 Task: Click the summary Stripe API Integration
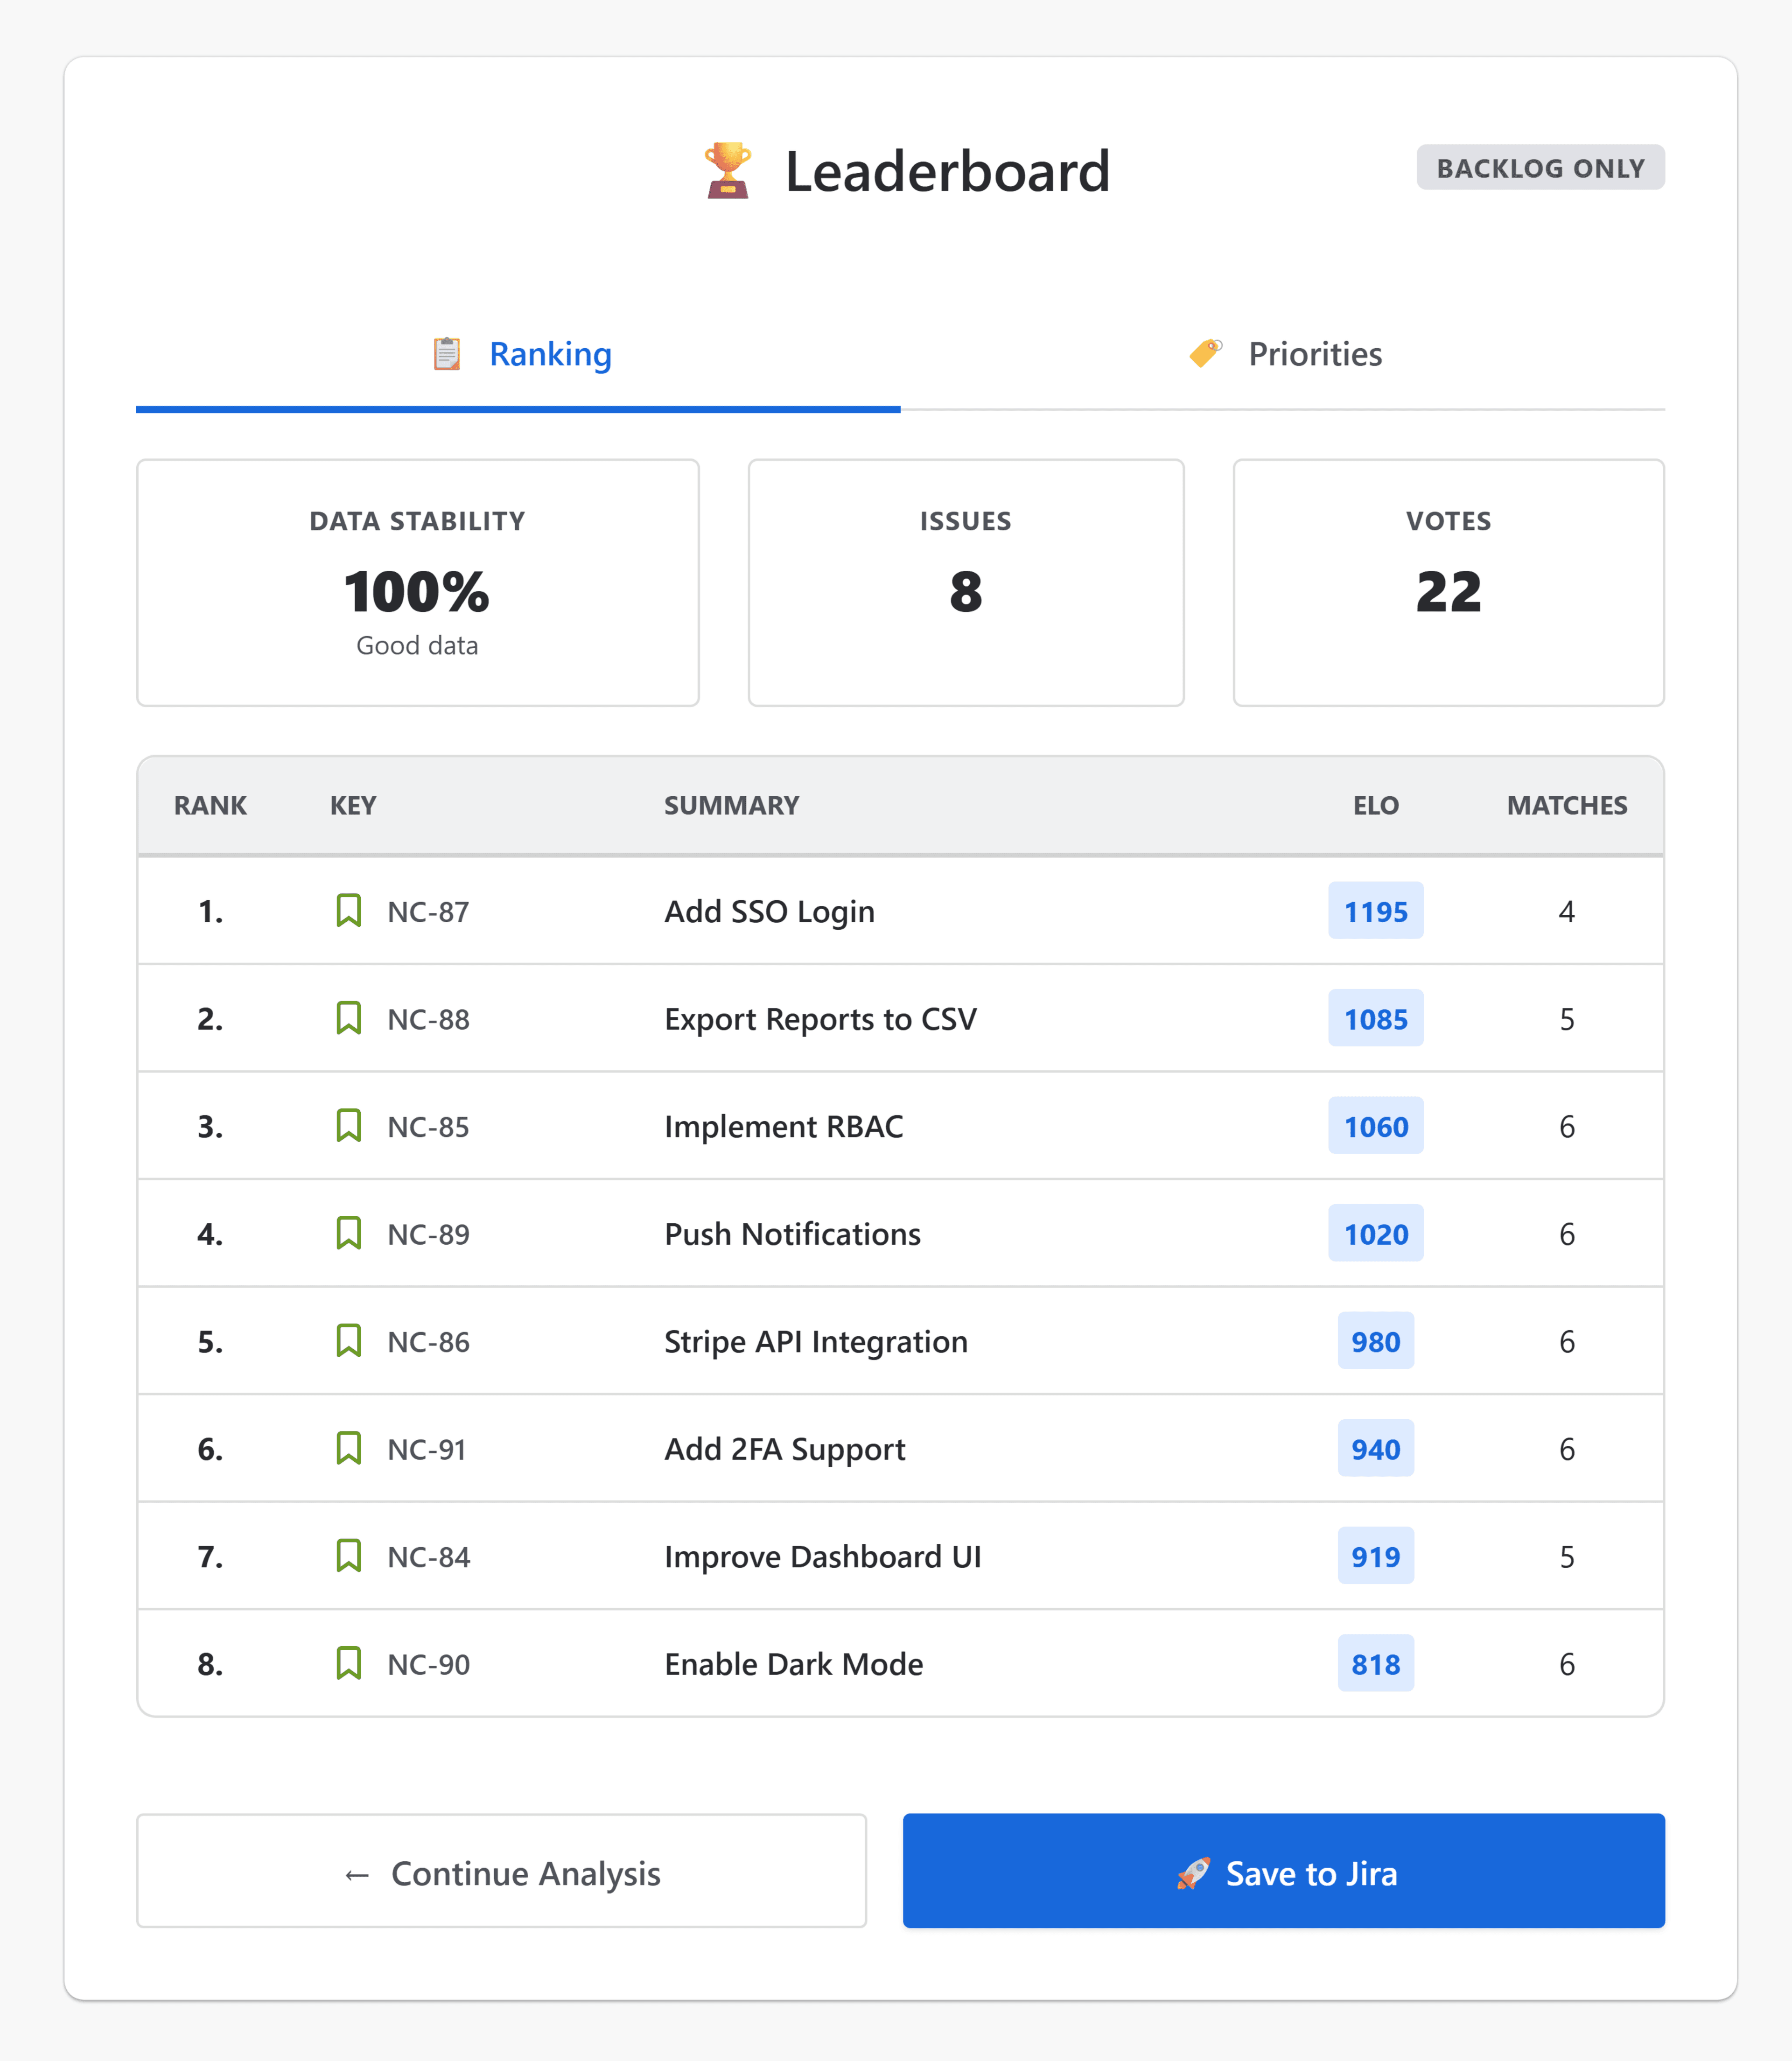[816, 1342]
